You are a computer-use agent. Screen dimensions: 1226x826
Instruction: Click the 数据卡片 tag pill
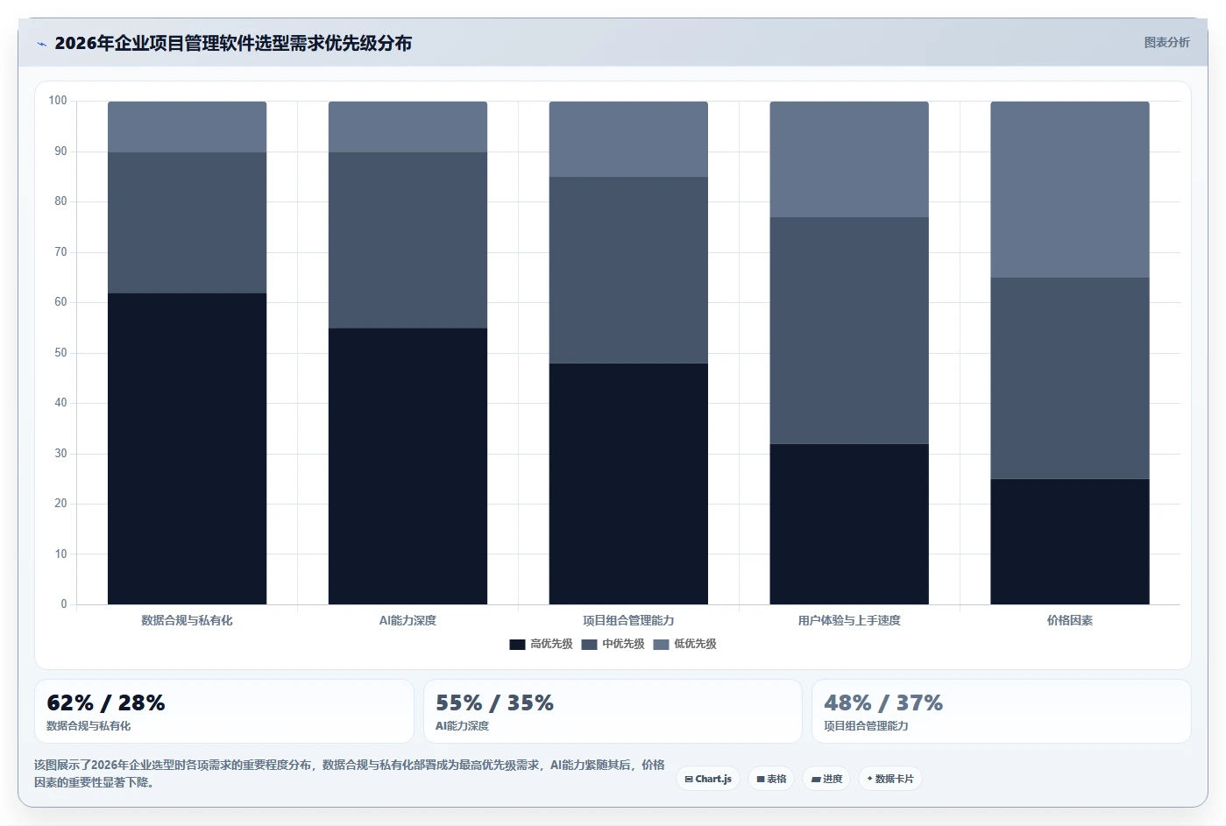[x=889, y=779]
